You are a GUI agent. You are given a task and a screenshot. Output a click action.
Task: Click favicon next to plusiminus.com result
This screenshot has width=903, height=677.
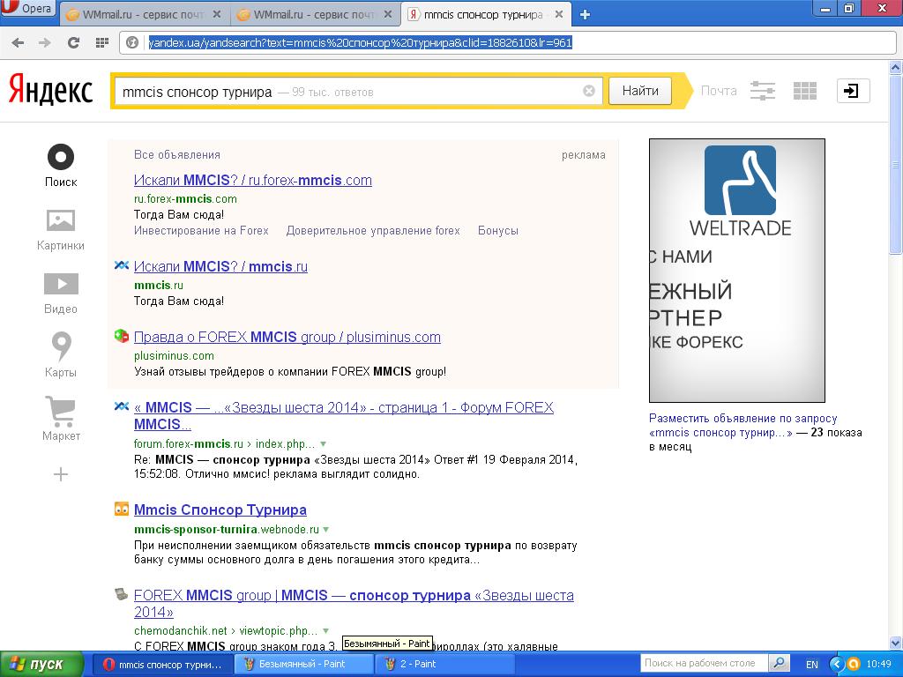pyautogui.click(x=121, y=336)
